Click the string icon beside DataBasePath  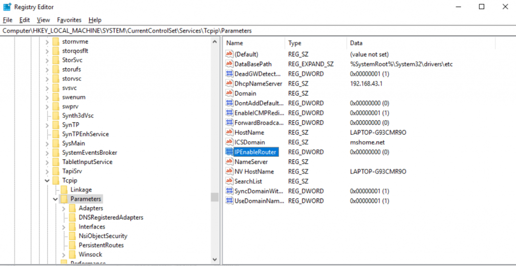(x=229, y=64)
